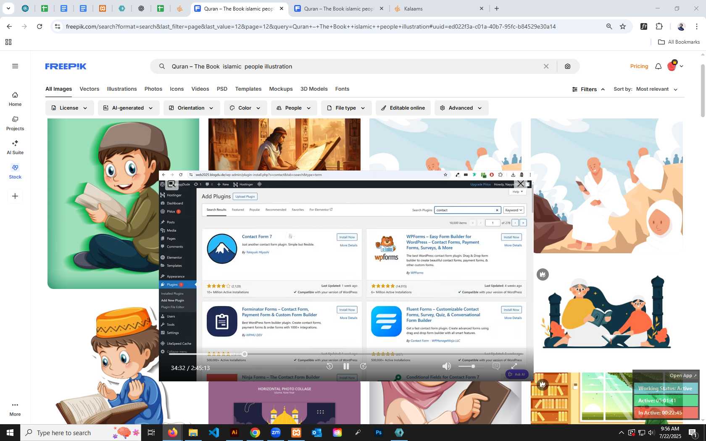This screenshot has height=441, width=706.
Task: Go to Home in Freepik sidebar
Action: [x=15, y=99]
